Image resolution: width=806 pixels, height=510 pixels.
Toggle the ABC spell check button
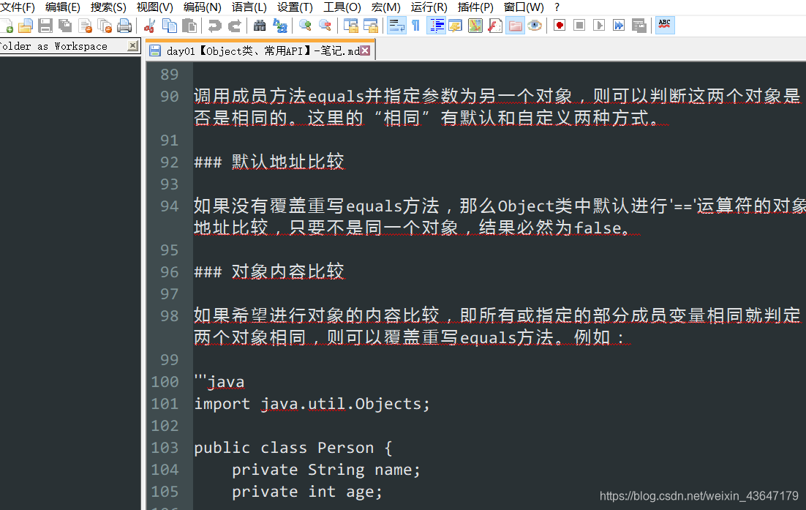(665, 25)
